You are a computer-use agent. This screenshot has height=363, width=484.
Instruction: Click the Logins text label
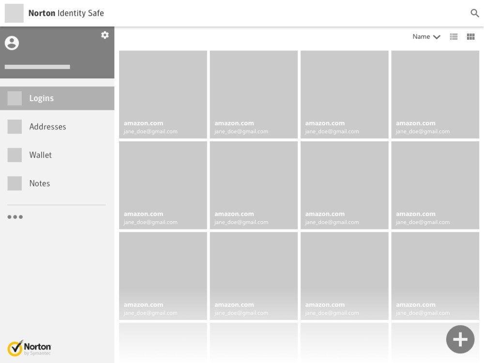coord(41,98)
